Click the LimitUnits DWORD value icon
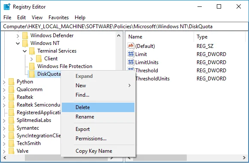The width and height of the screenshot is (249, 163). [131, 62]
